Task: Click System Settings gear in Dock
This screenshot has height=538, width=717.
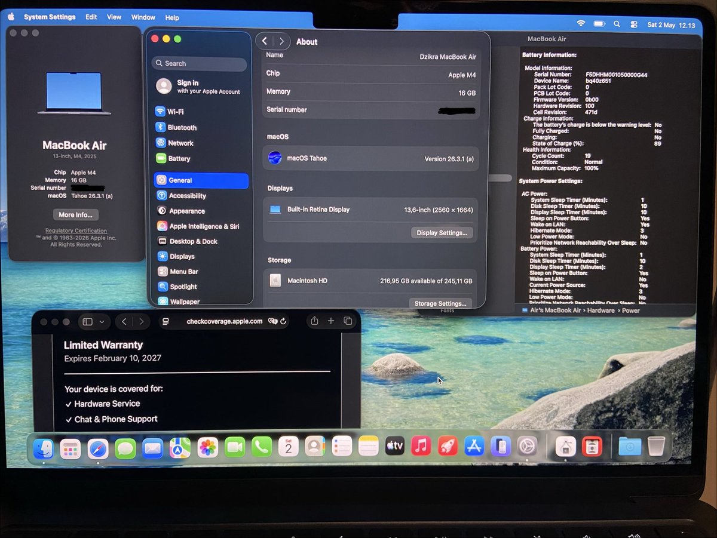Action: pos(527,446)
